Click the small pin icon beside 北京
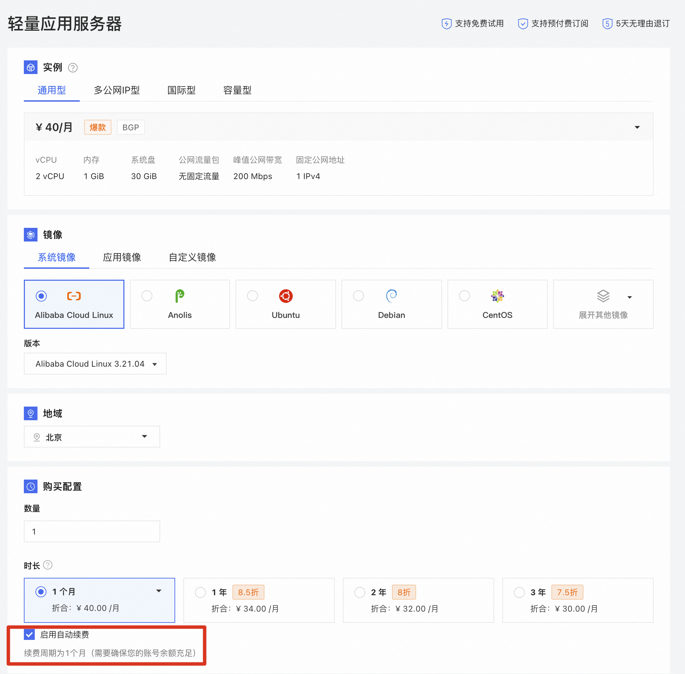This screenshot has height=674, width=685. (37, 437)
